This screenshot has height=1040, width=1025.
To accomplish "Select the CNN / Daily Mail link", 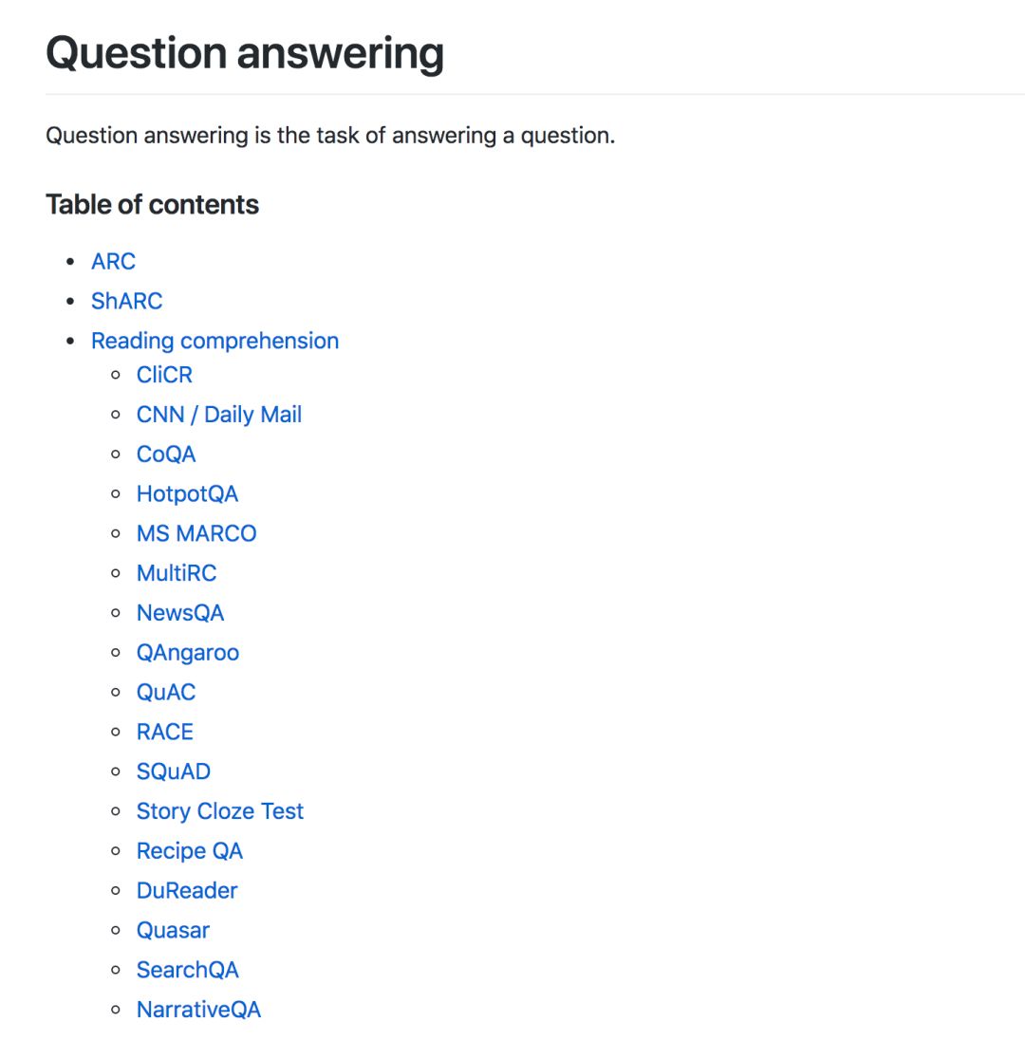I will click(x=219, y=415).
